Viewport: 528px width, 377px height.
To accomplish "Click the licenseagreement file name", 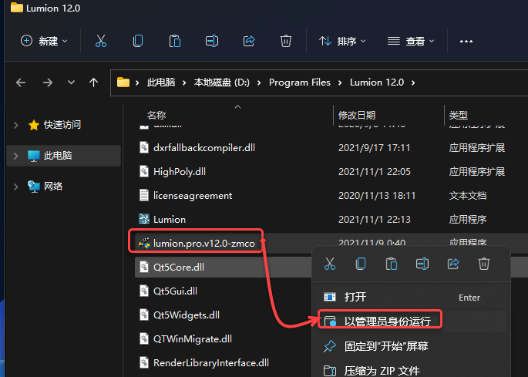I will pyautogui.click(x=193, y=195).
